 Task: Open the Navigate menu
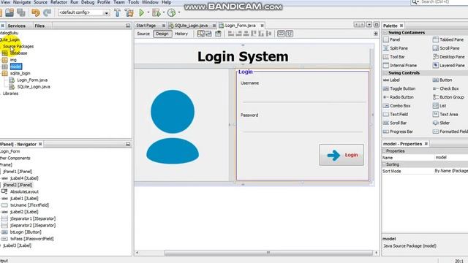tap(22, 2)
